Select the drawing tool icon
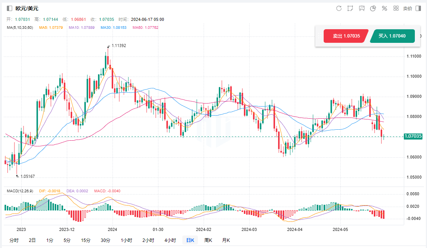Screen dimensions: 427x248 (350, 8)
